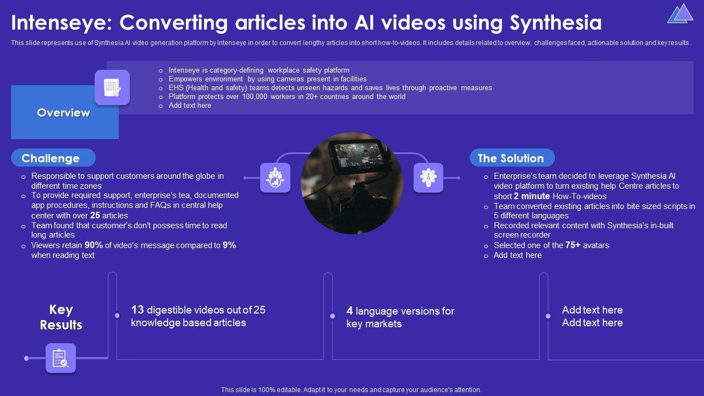Screen dimensions: 704x396
Task: Click the bullet starting "EHS (Health and safety) teams"
Action: (330, 88)
